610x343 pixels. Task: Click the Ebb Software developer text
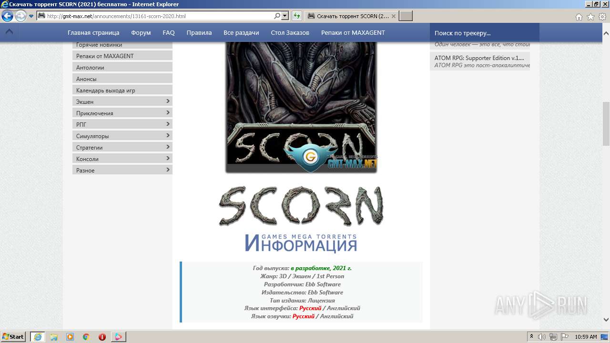(323, 284)
